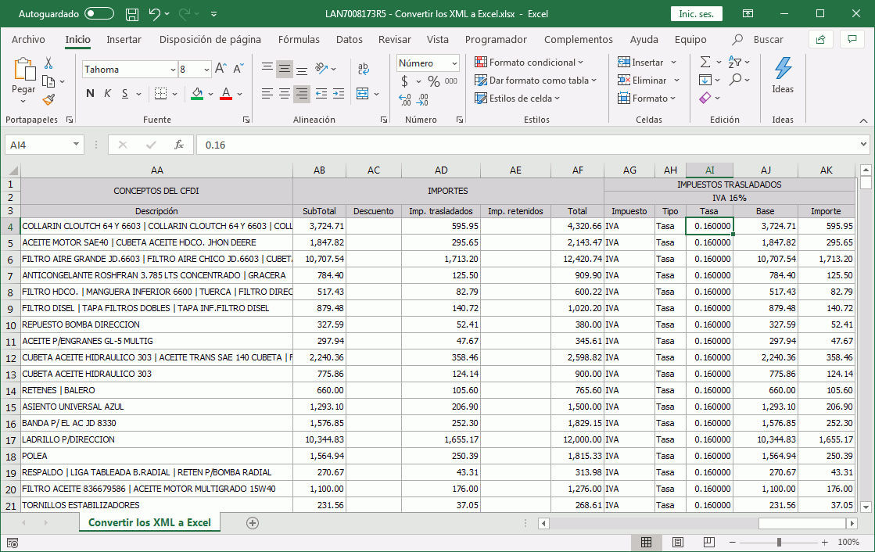
Task: Apply percent style format
Action: [x=434, y=81]
